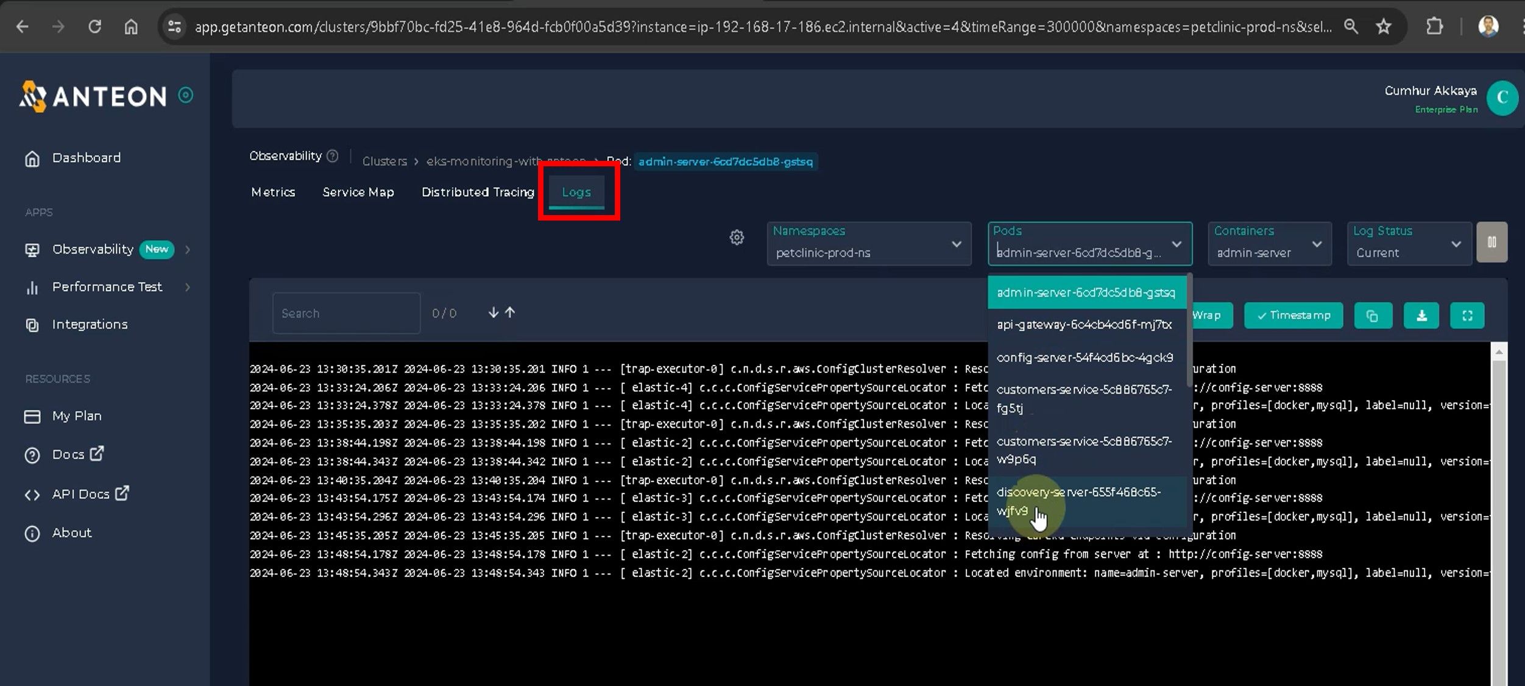Go to Clusters breadcrumb link
This screenshot has width=1525, height=686.
(x=384, y=161)
